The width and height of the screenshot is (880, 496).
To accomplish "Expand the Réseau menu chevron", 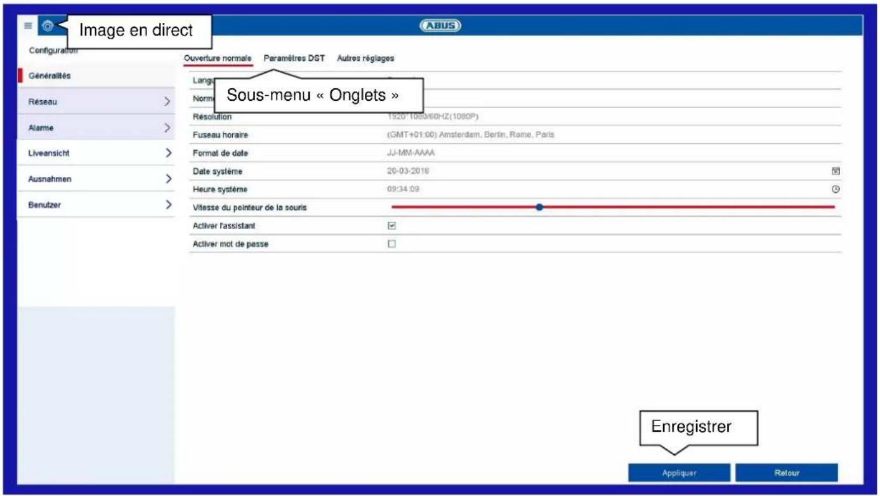I will (x=167, y=101).
